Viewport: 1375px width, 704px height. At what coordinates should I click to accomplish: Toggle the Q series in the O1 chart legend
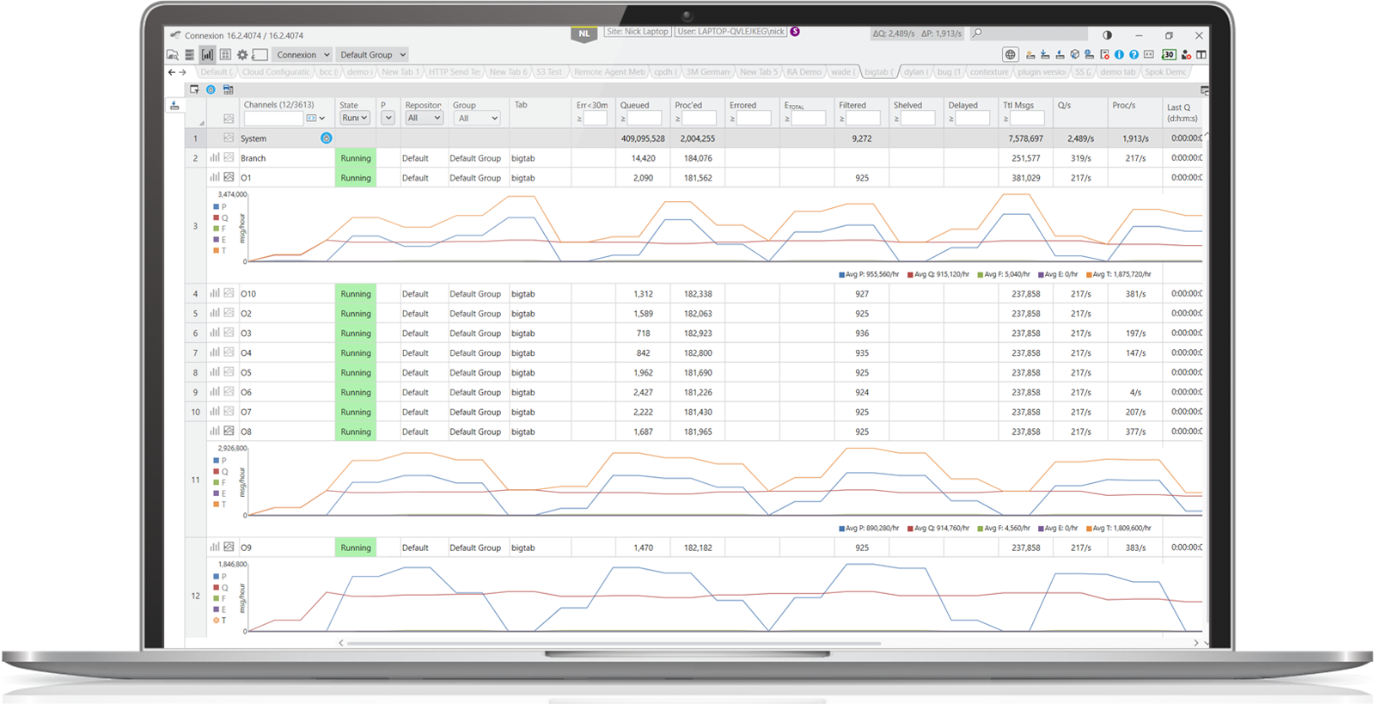tap(221, 218)
